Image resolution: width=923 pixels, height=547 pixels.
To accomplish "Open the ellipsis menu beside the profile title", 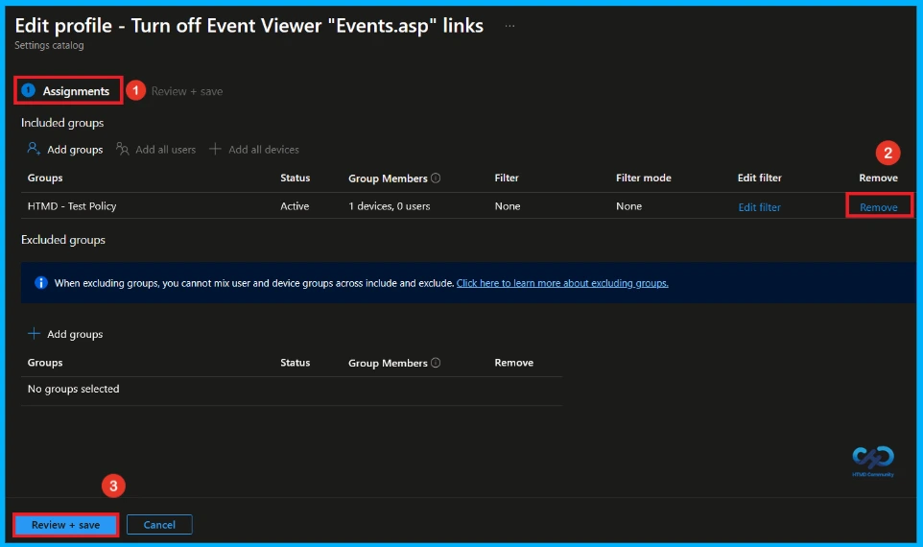I will click(509, 26).
